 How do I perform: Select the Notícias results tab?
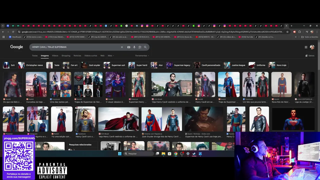77,55
